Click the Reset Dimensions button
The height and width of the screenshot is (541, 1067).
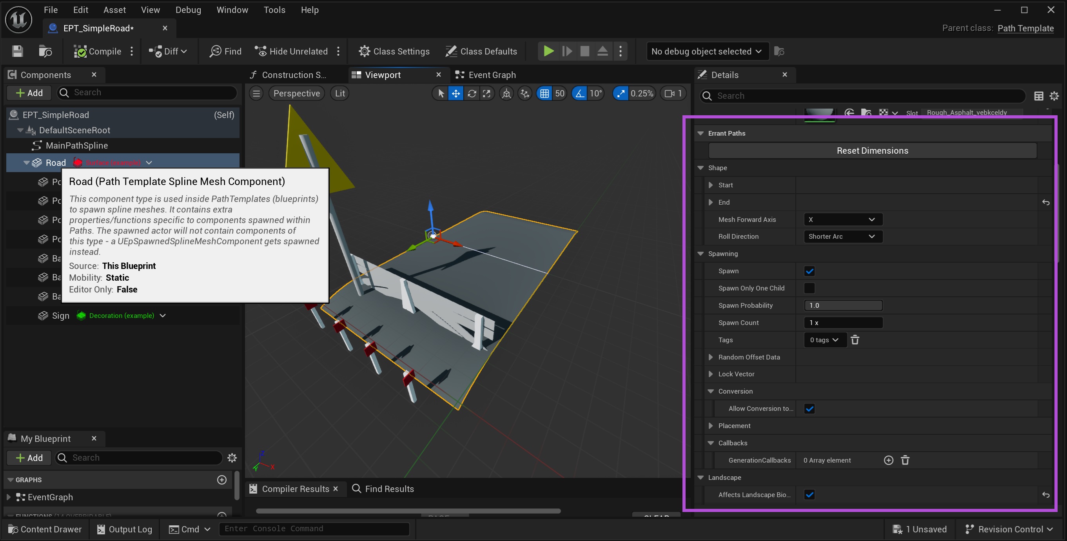(872, 151)
